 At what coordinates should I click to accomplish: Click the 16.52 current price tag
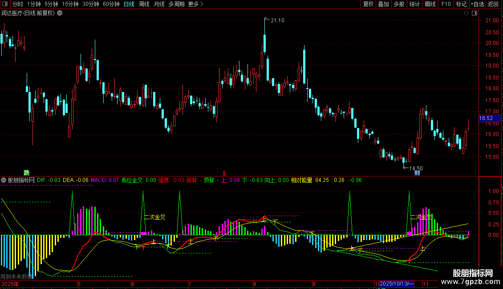(486, 118)
